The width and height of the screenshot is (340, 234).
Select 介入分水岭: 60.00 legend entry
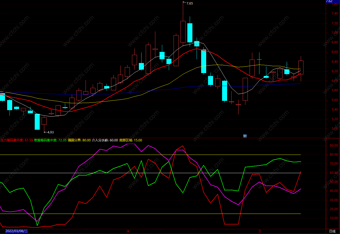105,140
